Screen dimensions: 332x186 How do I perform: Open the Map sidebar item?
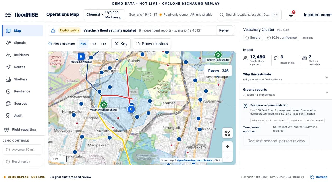click(x=23, y=30)
